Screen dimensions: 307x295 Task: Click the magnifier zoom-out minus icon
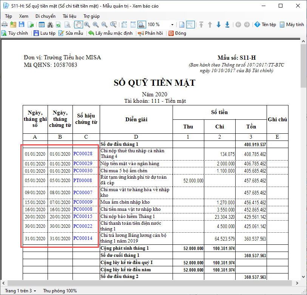105,25
